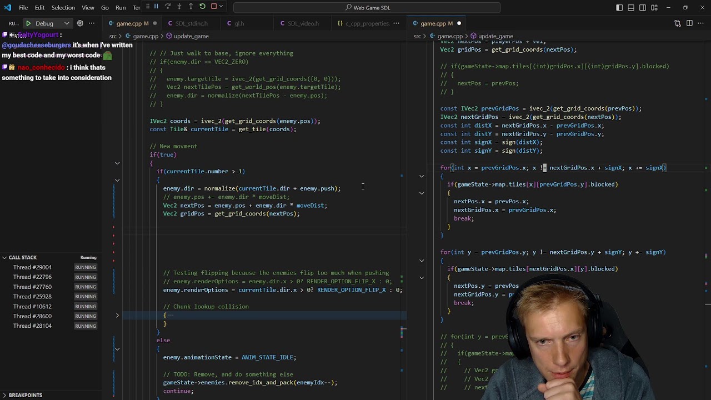711x400 pixels.
Task: Select Thread #10612 in call stack
Action: pos(50,306)
